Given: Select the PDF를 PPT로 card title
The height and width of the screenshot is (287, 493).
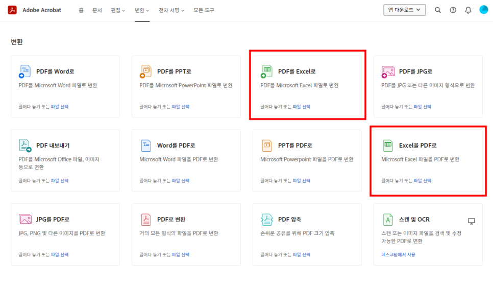Looking at the screenshot, I should click(x=174, y=71).
